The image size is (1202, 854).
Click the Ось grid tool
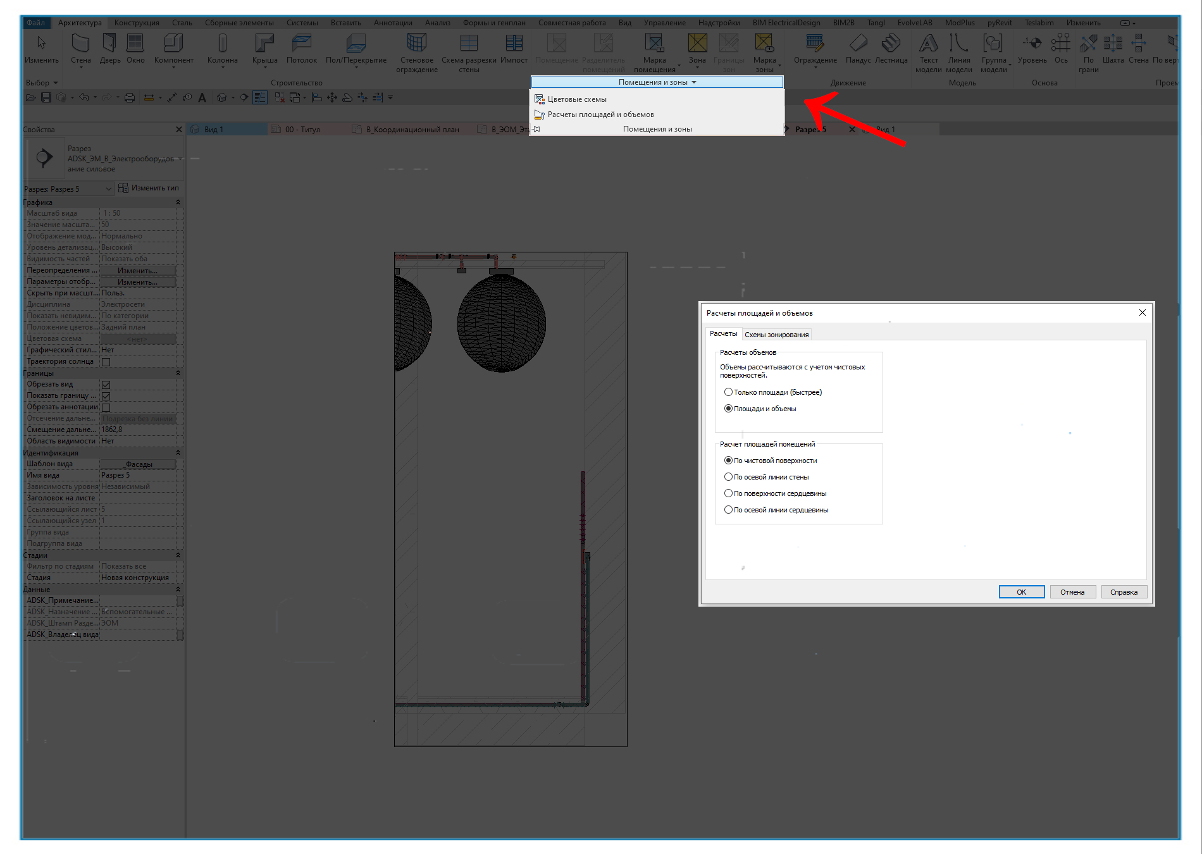[1061, 49]
